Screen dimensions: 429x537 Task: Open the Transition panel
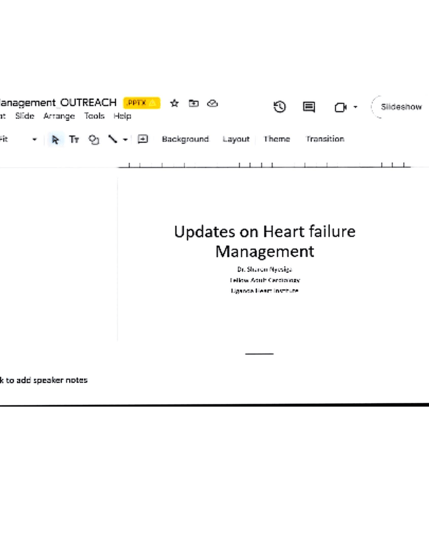325,139
